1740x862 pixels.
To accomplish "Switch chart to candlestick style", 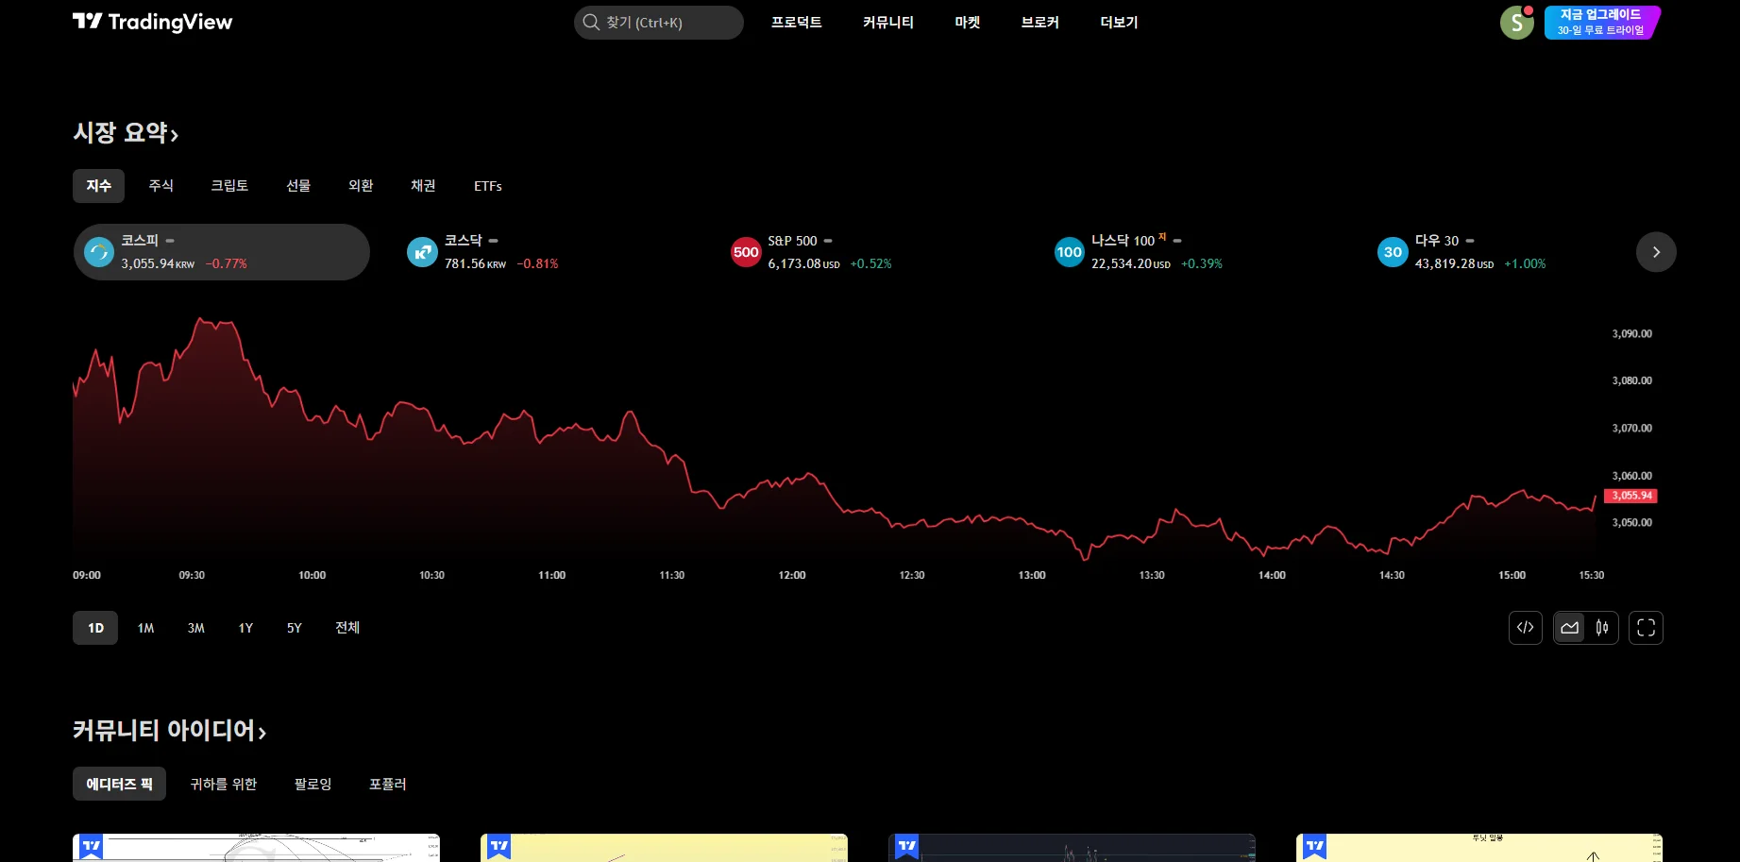I will tap(1602, 628).
